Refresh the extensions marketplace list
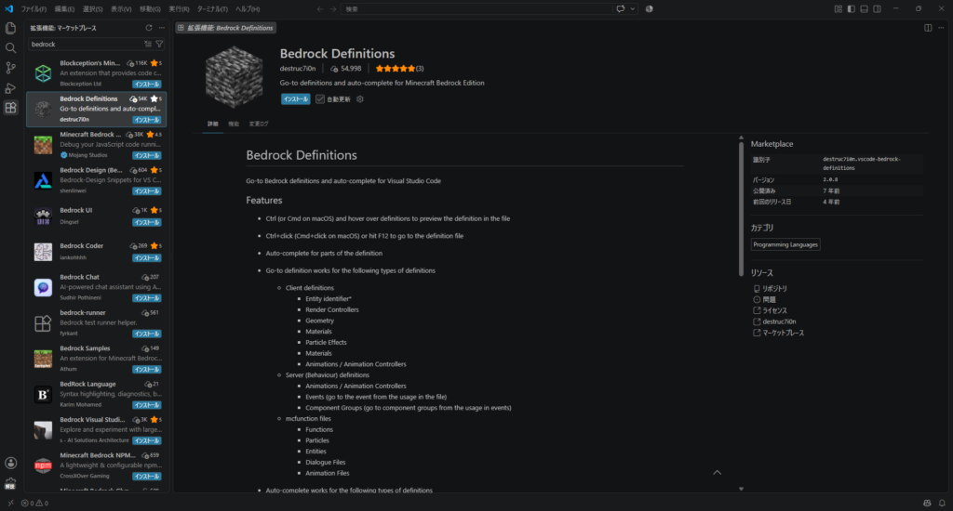Screen dimensions: 953x511 (x=148, y=28)
